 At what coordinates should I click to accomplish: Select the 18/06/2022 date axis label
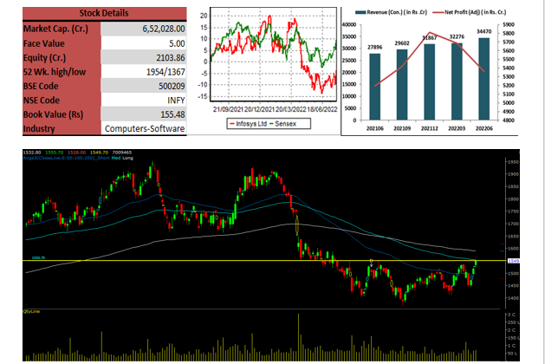(x=322, y=109)
